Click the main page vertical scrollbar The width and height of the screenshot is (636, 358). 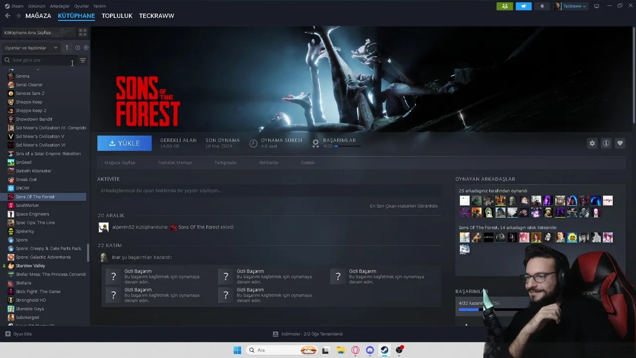[x=634, y=75]
